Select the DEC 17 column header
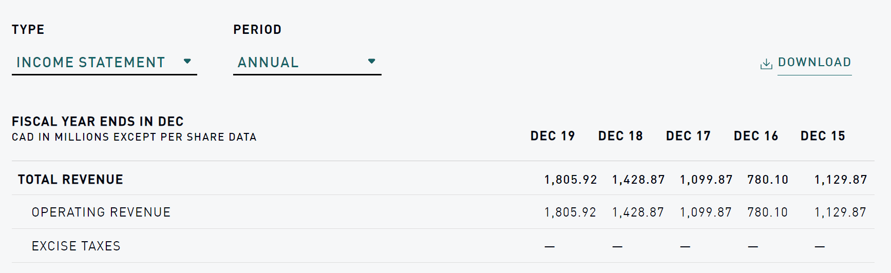The width and height of the screenshot is (891, 273). tap(688, 136)
